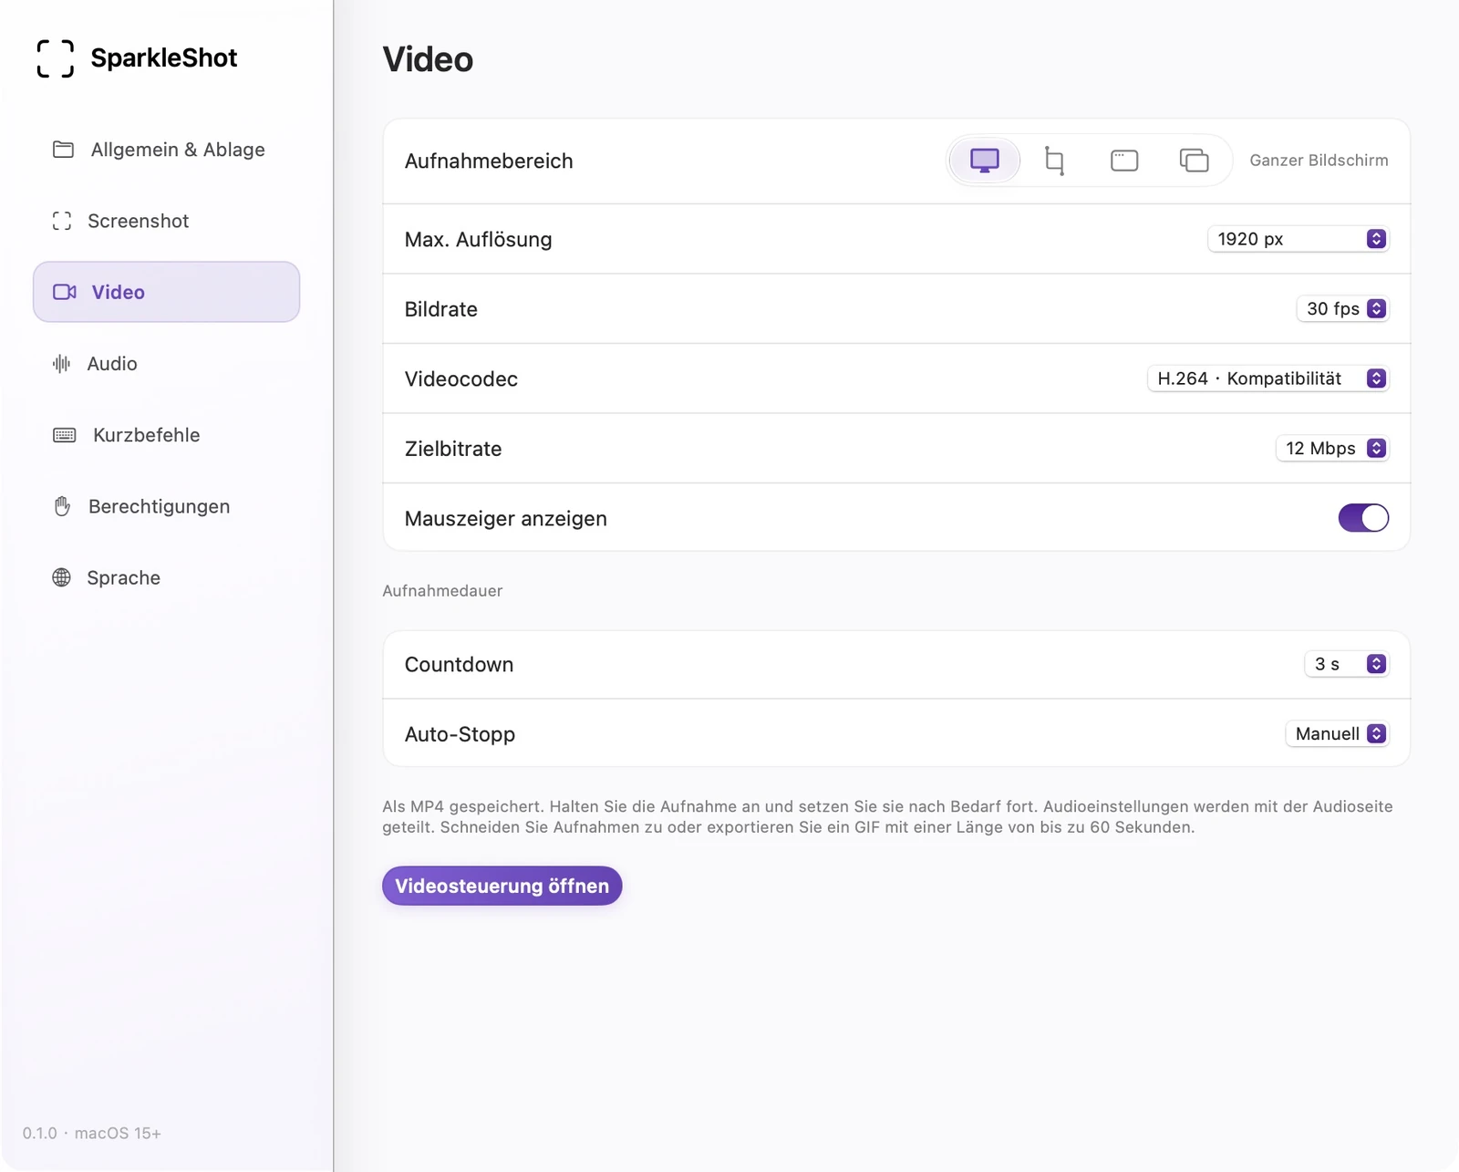Click the camera icon beside Video
Screen dimensions: 1459x1172
pyautogui.click(x=64, y=292)
